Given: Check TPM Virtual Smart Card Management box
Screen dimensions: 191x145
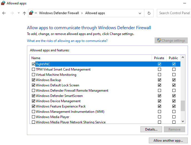Looking at the screenshot, I should pyautogui.click(x=33, y=69).
